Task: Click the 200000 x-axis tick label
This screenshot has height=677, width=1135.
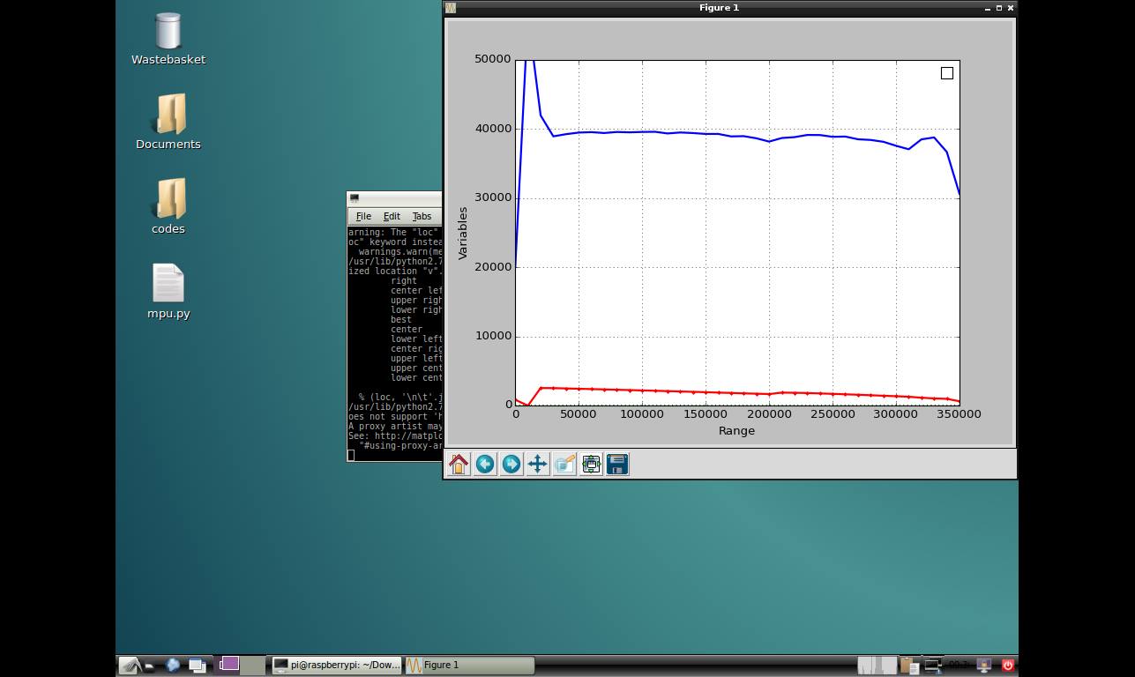Action: (x=769, y=413)
